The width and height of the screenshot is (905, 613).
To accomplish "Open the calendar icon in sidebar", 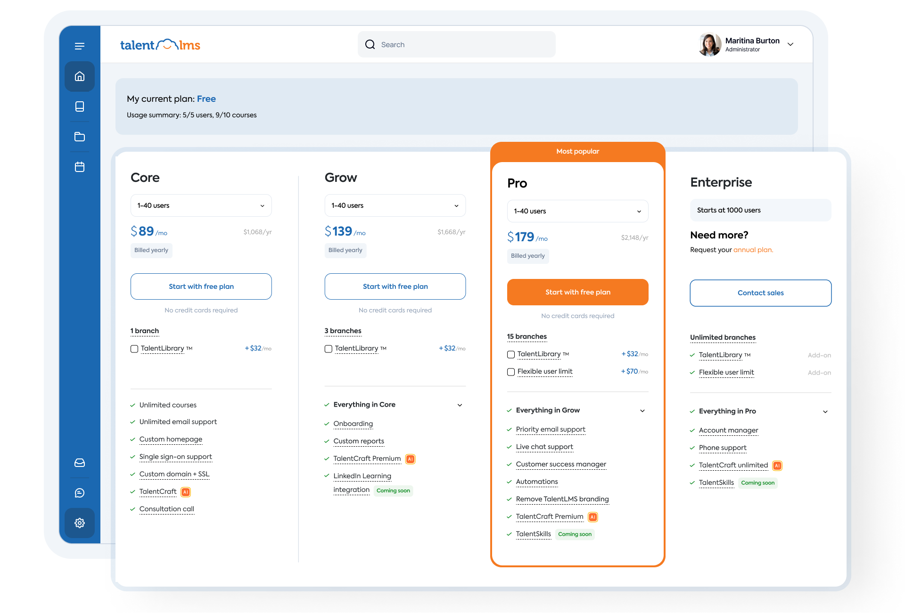I will tap(80, 167).
